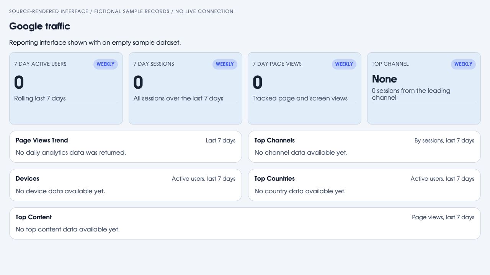The image size is (490, 275).
Task: Click 'Last 7 days' in Page Views Trend
Action: point(220,141)
